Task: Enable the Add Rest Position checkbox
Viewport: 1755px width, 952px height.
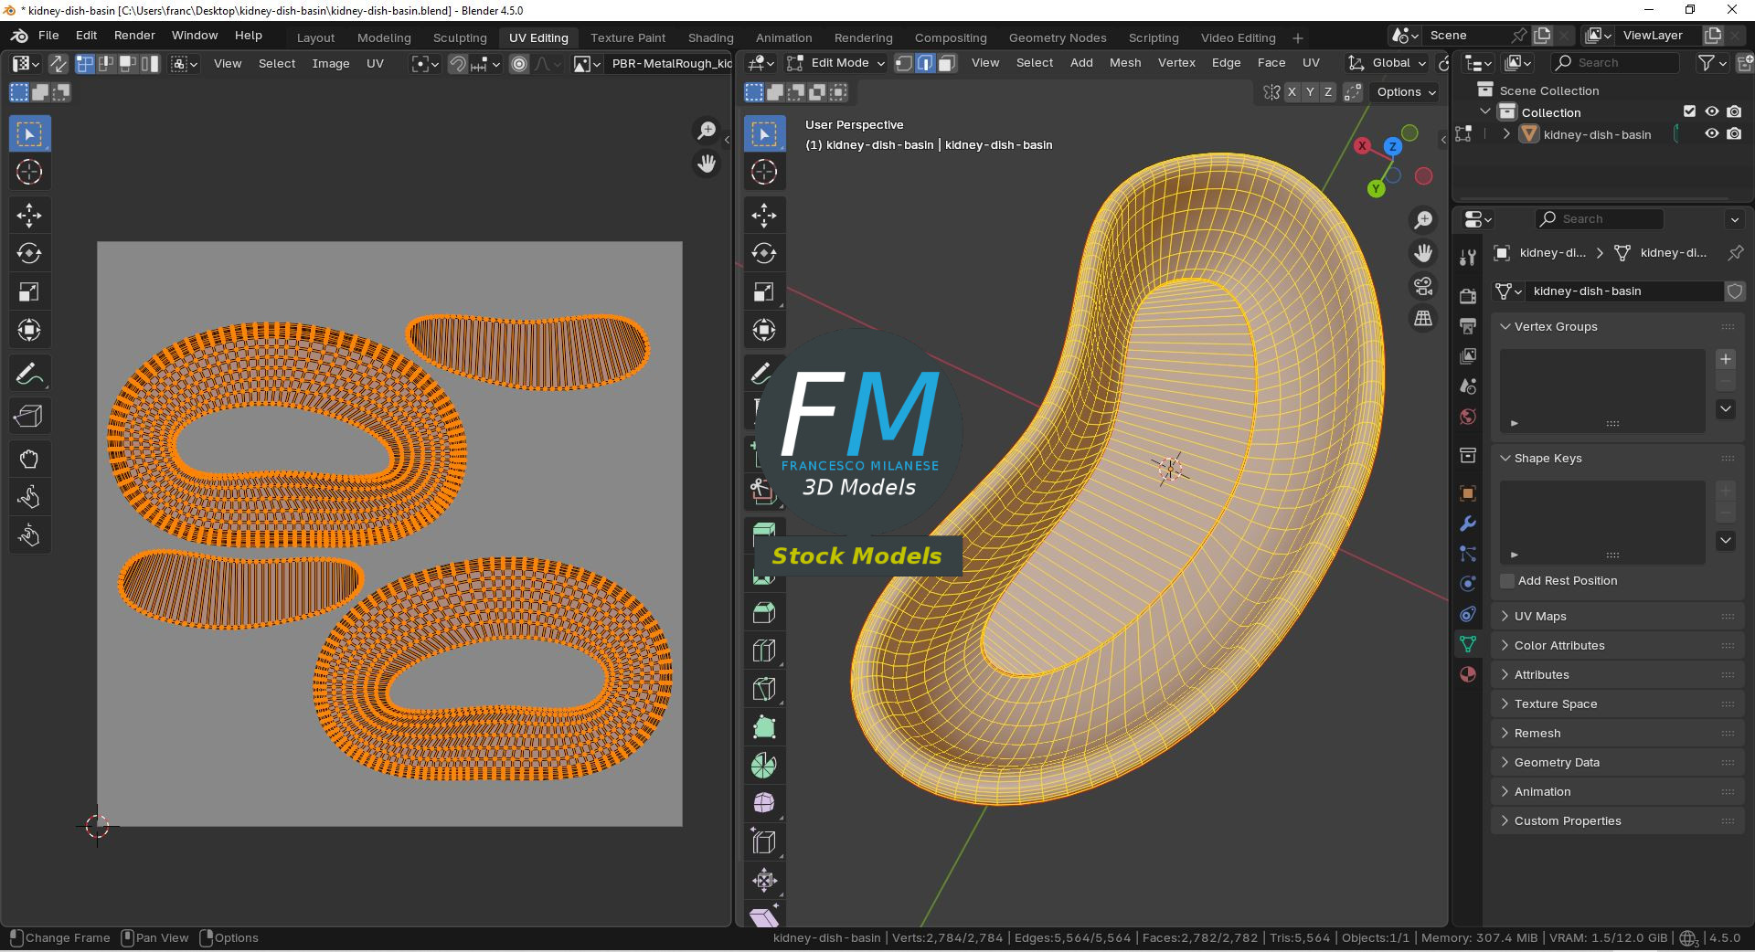Action: point(1508,581)
